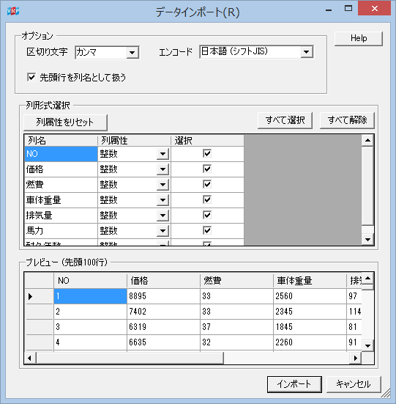The width and height of the screenshot is (396, 404).
Task: Click preview 価格 column header
Action: (163, 281)
